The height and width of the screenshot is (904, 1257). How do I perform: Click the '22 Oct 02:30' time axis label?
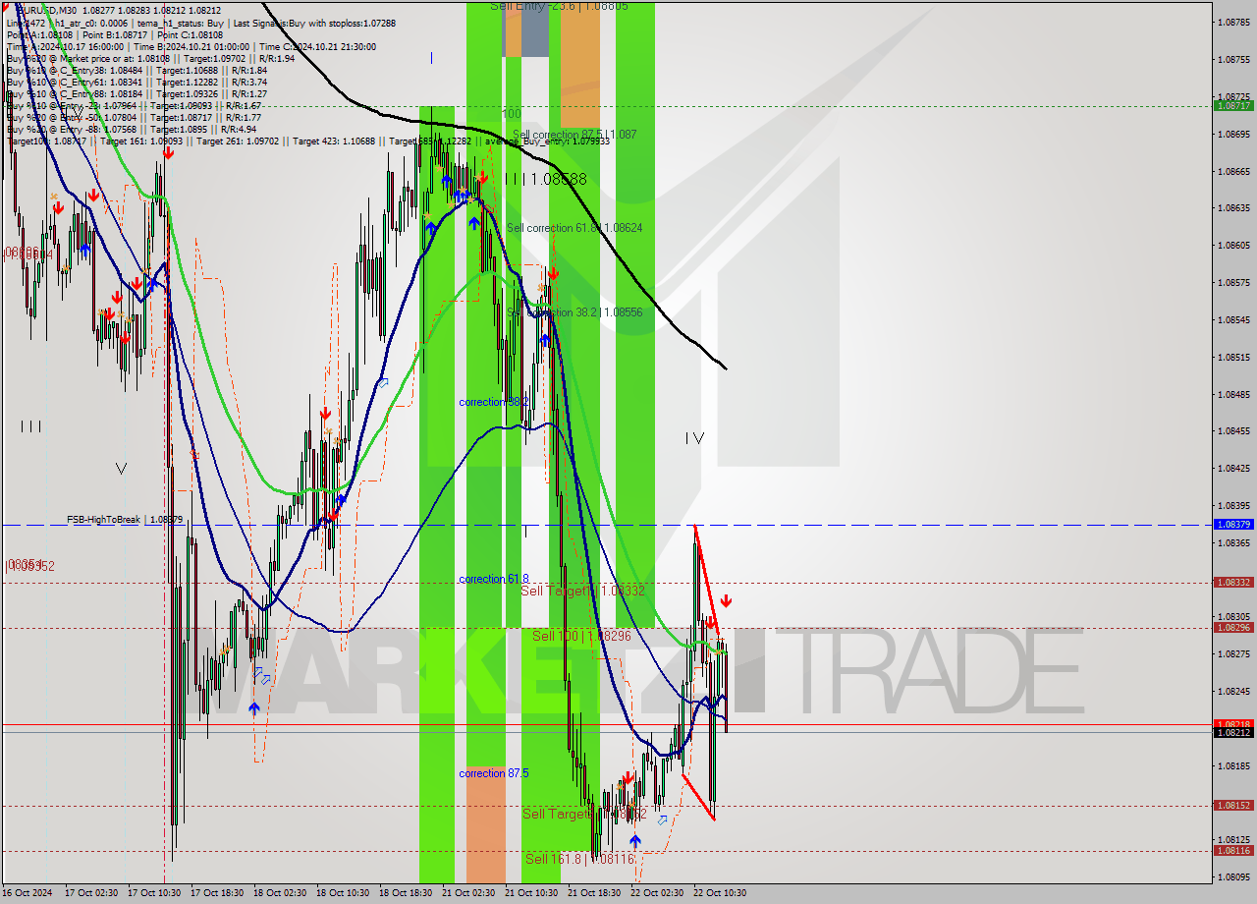coord(655,893)
